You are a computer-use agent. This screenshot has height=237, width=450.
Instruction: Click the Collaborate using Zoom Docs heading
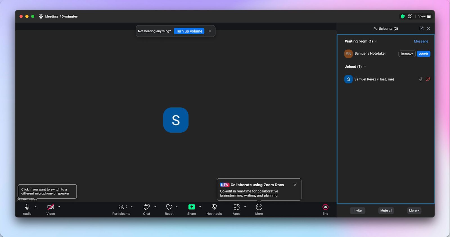click(257, 185)
